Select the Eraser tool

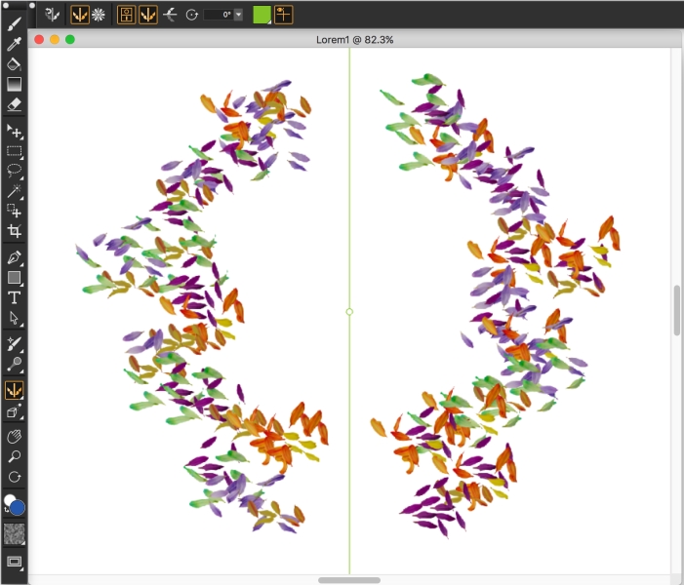pos(15,103)
